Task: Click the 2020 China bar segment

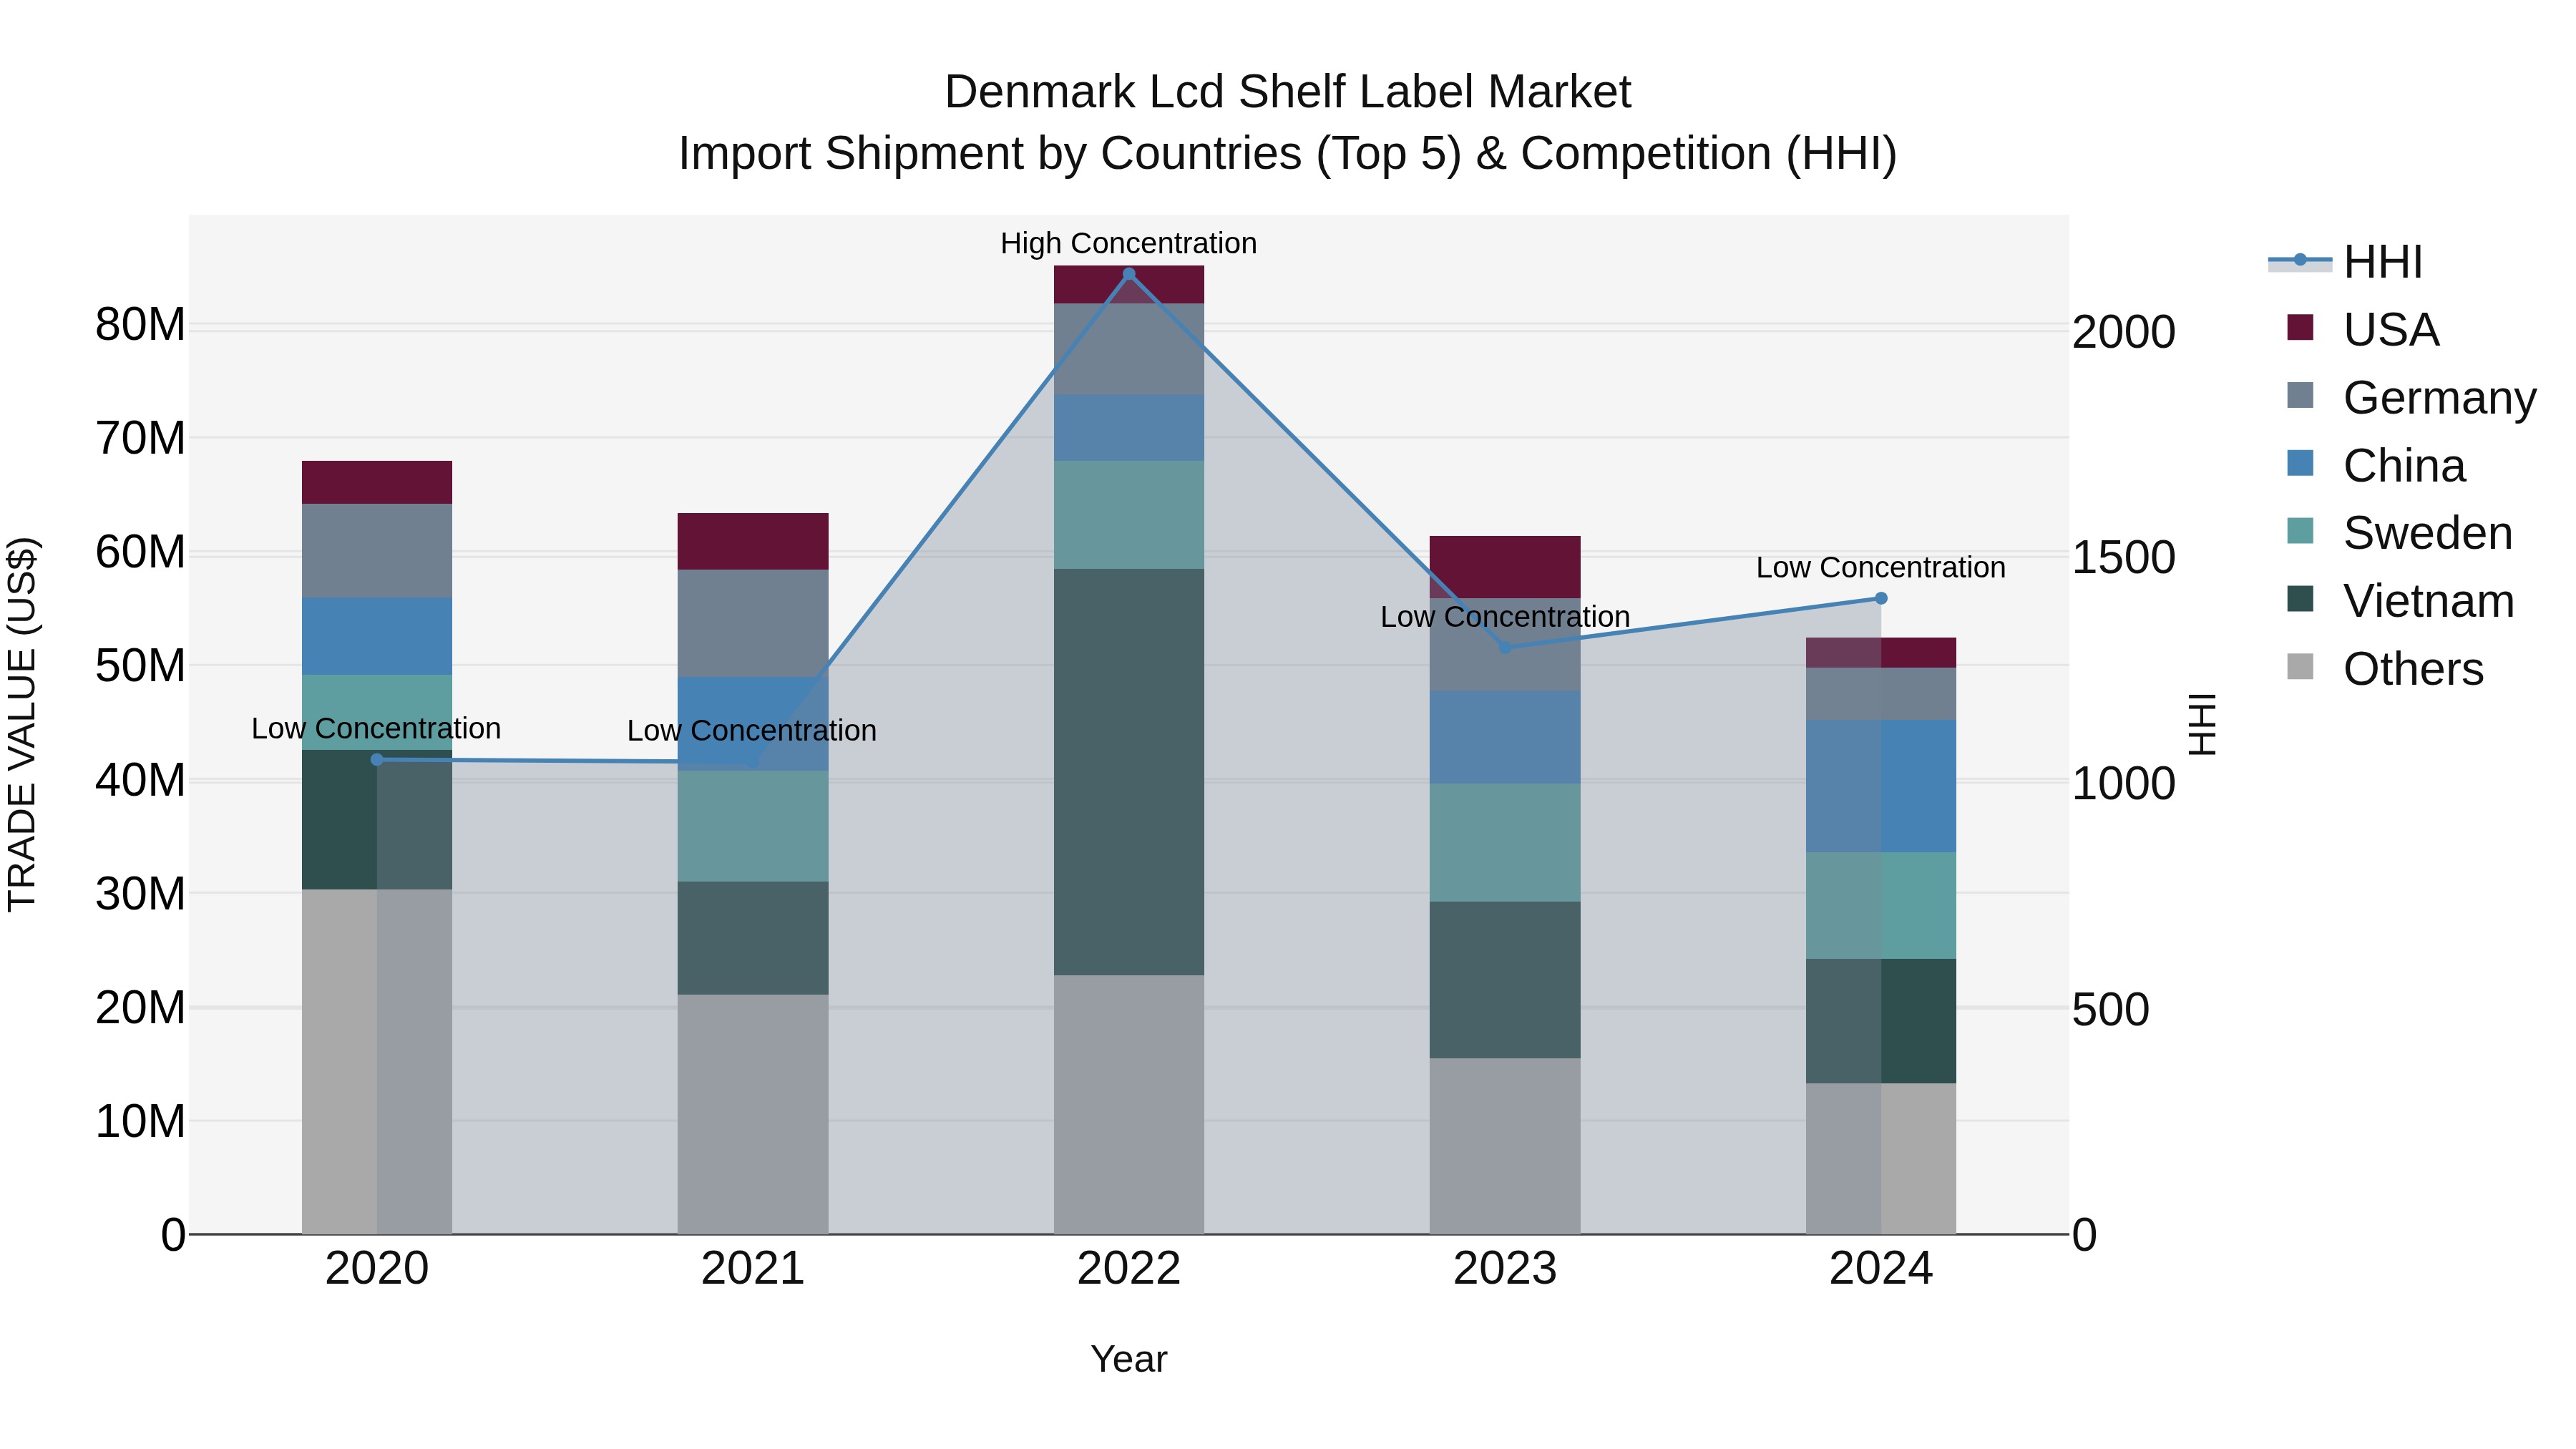Action: (377, 636)
